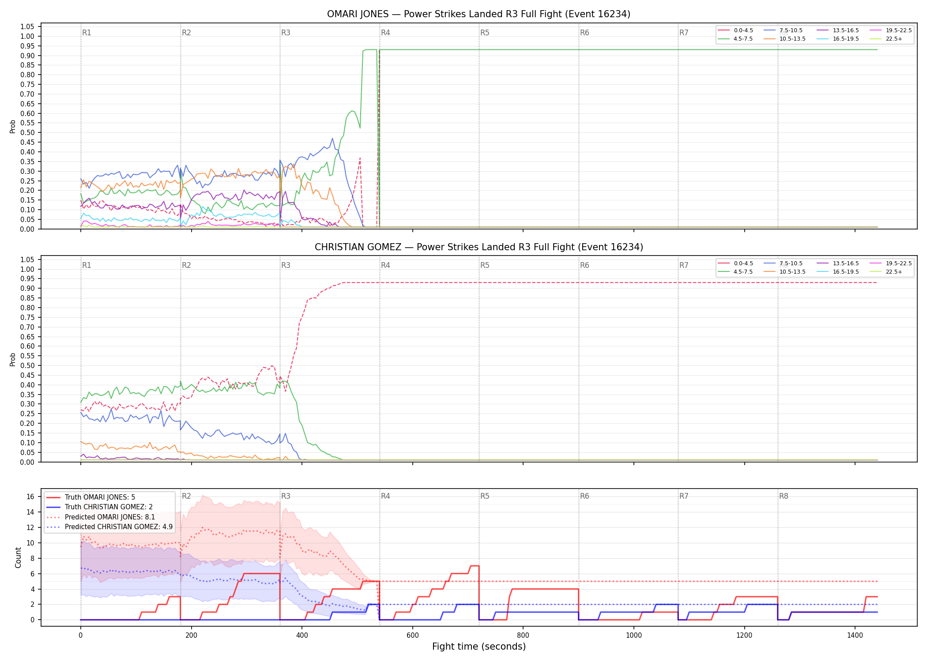Click the R1 round marker in OMARI JONES chart
The width and height of the screenshot is (927, 662).
click(x=87, y=33)
